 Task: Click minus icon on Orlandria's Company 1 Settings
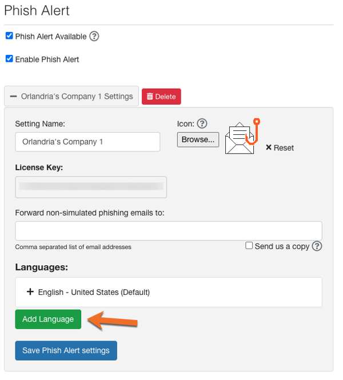coord(13,97)
